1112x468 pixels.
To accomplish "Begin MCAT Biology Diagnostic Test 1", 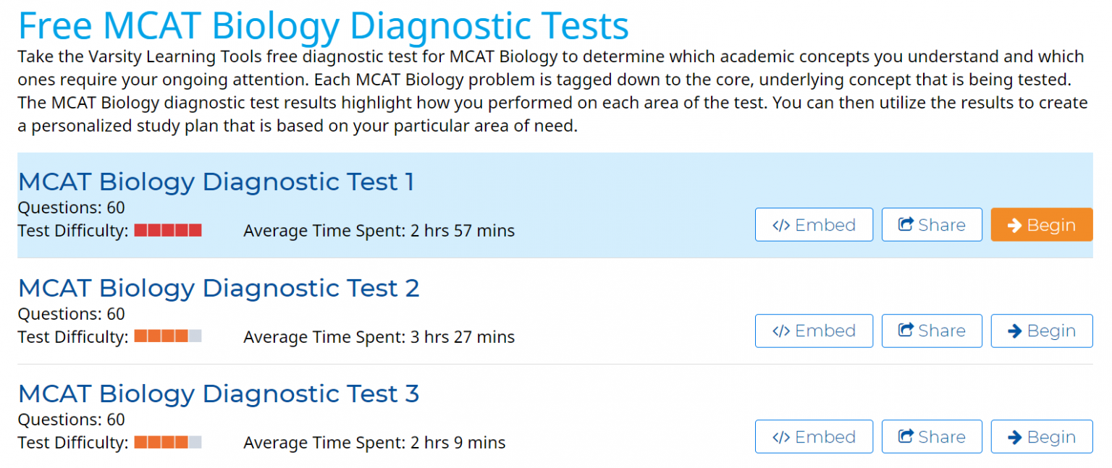I will (1041, 224).
